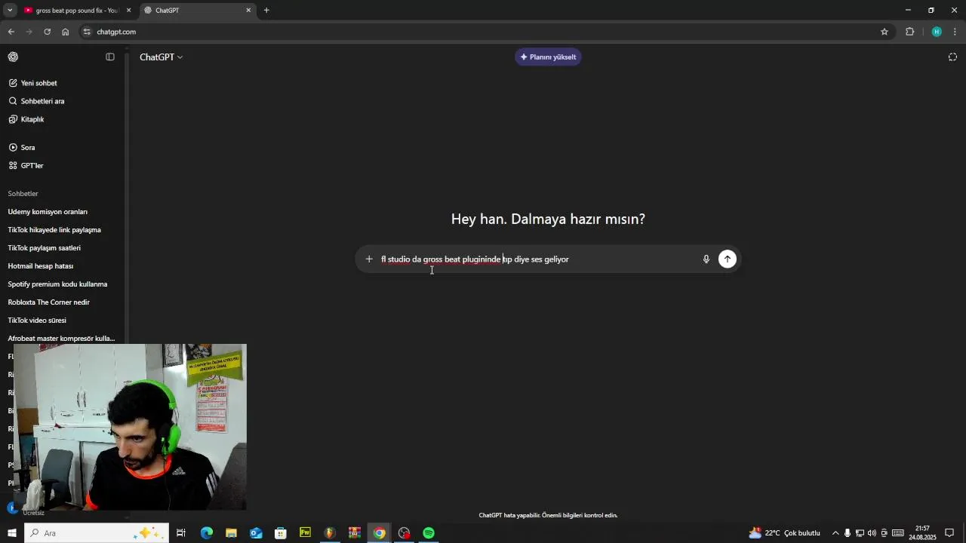Open the touch keyboard tray icon
This screenshot has height=543, width=966.
(x=898, y=533)
